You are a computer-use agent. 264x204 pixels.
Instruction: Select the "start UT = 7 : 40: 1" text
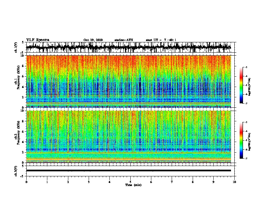tap(161, 40)
